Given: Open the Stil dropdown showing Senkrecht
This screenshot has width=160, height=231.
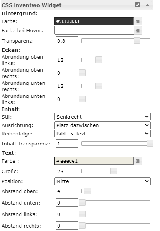Looking at the screenshot, I should (x=102, y=117).
